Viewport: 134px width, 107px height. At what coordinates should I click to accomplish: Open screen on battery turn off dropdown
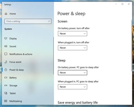[x=72, y=33]
